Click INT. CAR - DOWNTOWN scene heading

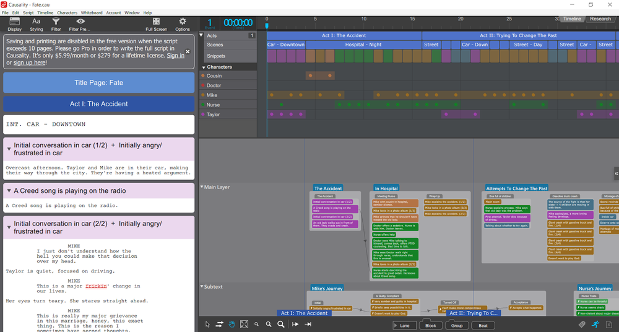click(98, 125)
